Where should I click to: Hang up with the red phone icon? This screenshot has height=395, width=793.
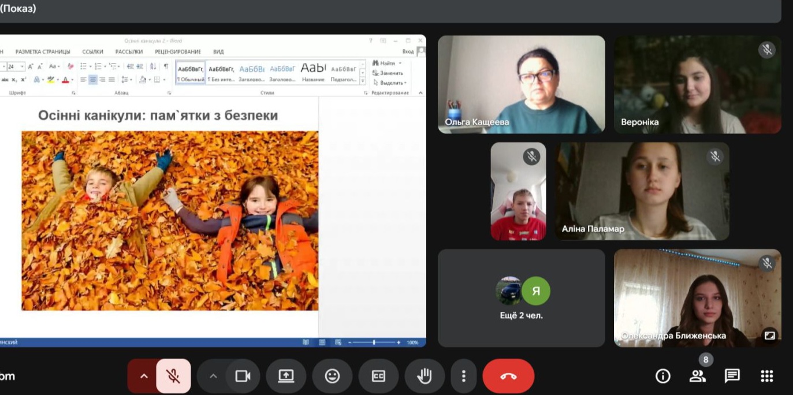508,377
